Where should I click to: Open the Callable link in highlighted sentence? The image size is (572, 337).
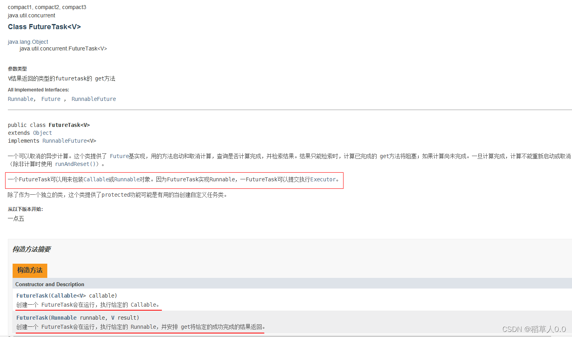[96, 179]
